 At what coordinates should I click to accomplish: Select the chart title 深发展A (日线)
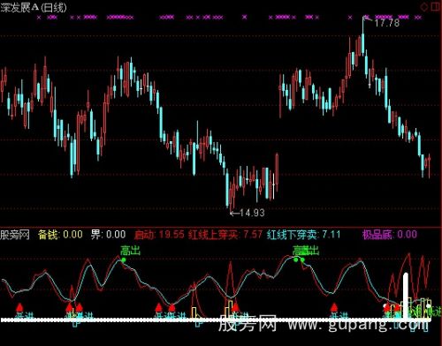34,7
